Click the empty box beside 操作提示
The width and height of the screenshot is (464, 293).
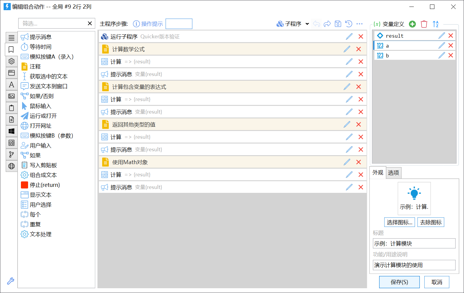[179, 24]
